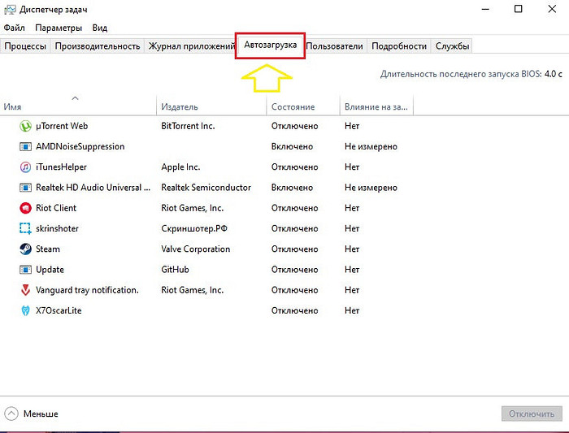
Task: Click the skrinshoter dashed-square icon
Action: coord(25,228)
